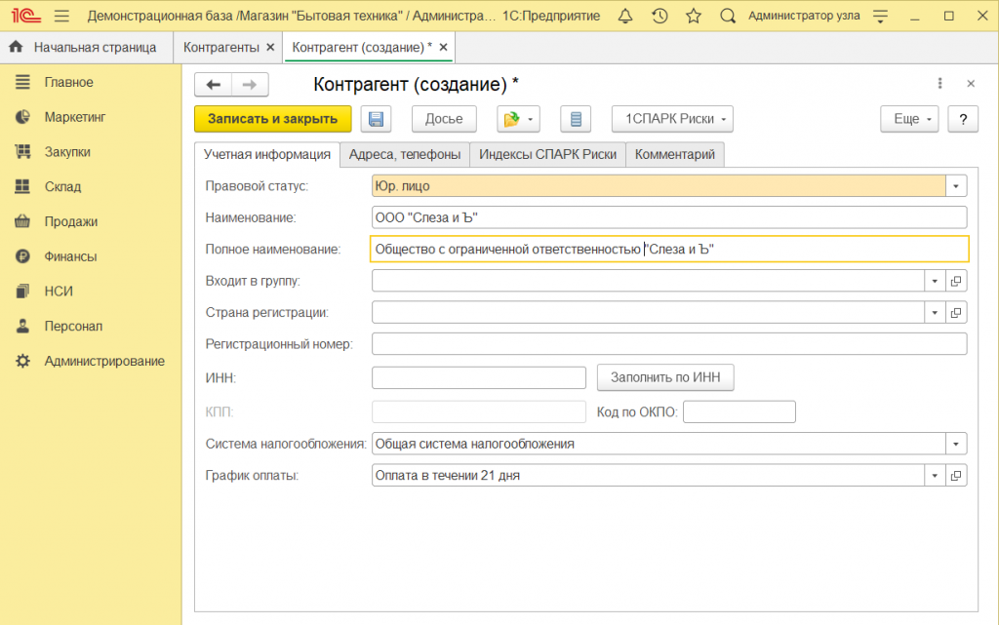Expand the Страна регистрации dropdown
The image size is (999, 625).
coord(934,313)
